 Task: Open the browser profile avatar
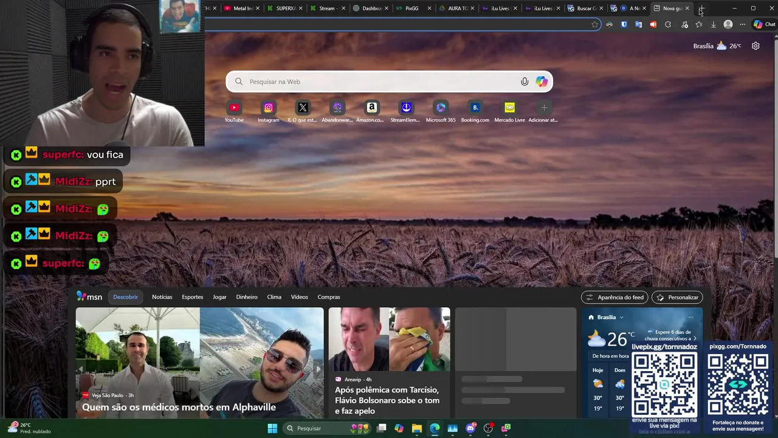click(x=728, y=24)
